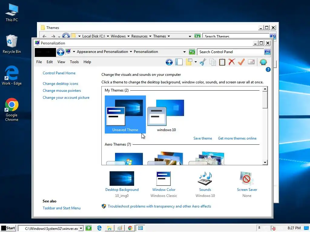This screenshot has height=232, width=310.
Task: Click the search magnifier beside Search Control Panel
Action: click(x=267, y=52)
